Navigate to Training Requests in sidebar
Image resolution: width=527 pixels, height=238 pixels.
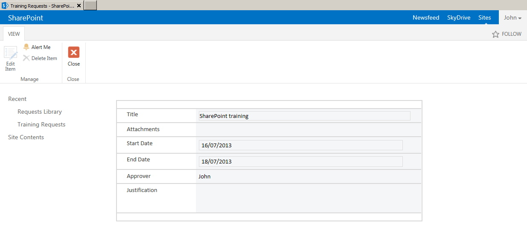[x=41, y=124]
